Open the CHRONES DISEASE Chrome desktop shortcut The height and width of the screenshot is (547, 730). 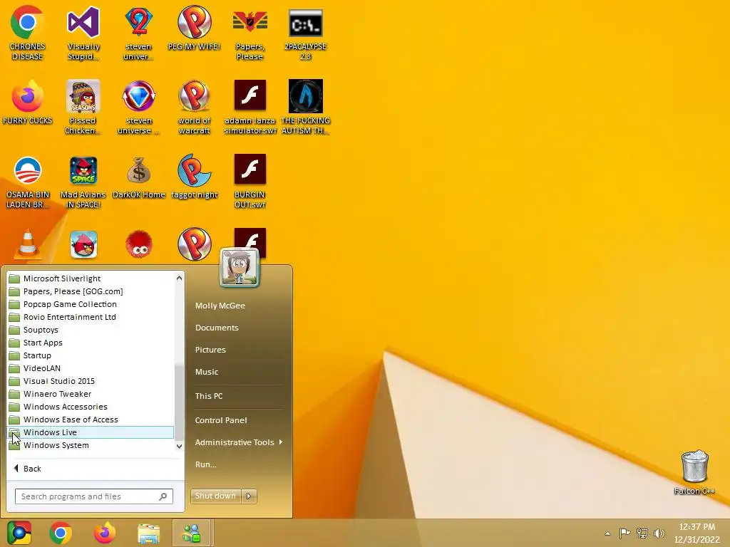[x=27, y=33]
